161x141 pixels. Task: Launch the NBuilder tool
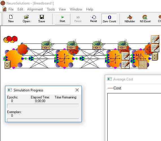130,19
